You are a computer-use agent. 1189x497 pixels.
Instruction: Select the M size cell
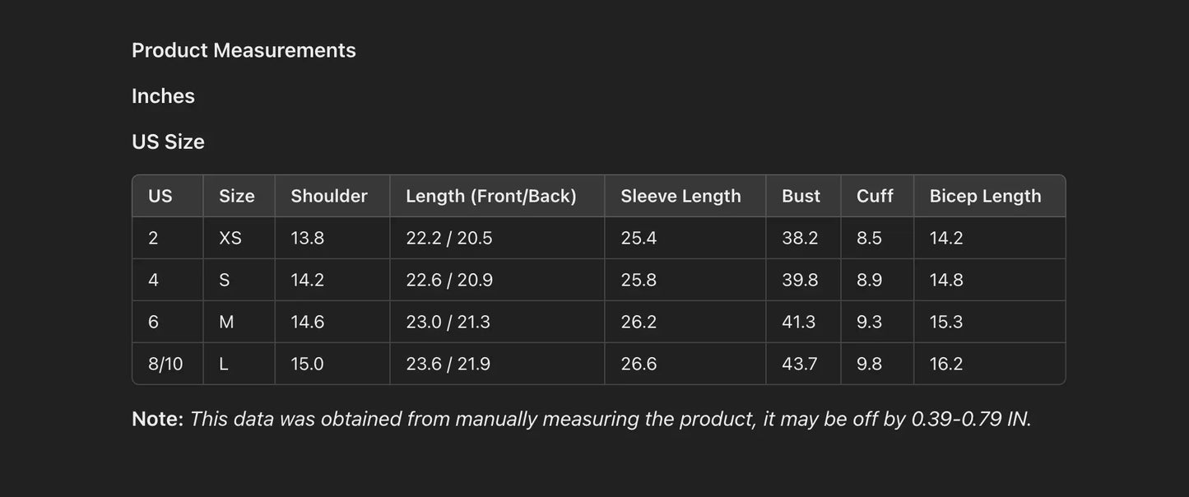point(226,322)
